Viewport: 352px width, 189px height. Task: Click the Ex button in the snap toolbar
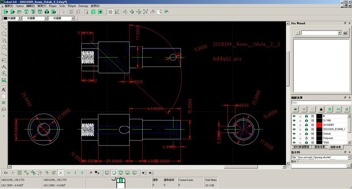(6, 173)
